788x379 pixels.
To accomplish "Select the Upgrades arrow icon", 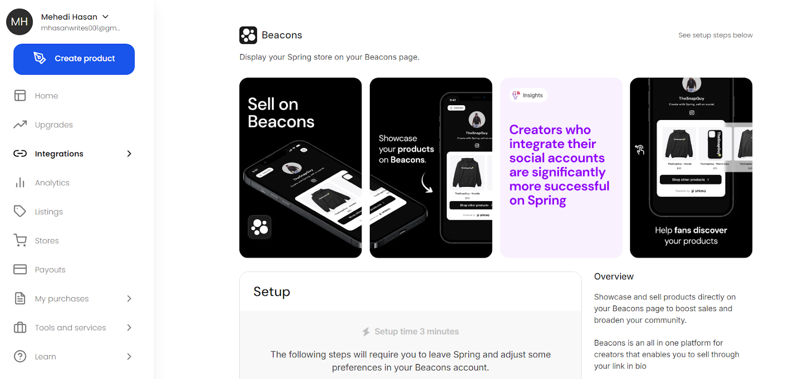I will (20, 124).
